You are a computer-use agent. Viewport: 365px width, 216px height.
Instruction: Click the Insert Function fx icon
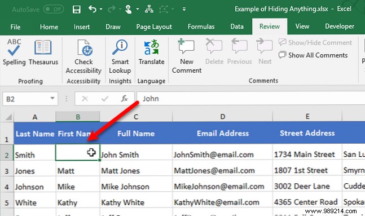click(x=124, y=99)
